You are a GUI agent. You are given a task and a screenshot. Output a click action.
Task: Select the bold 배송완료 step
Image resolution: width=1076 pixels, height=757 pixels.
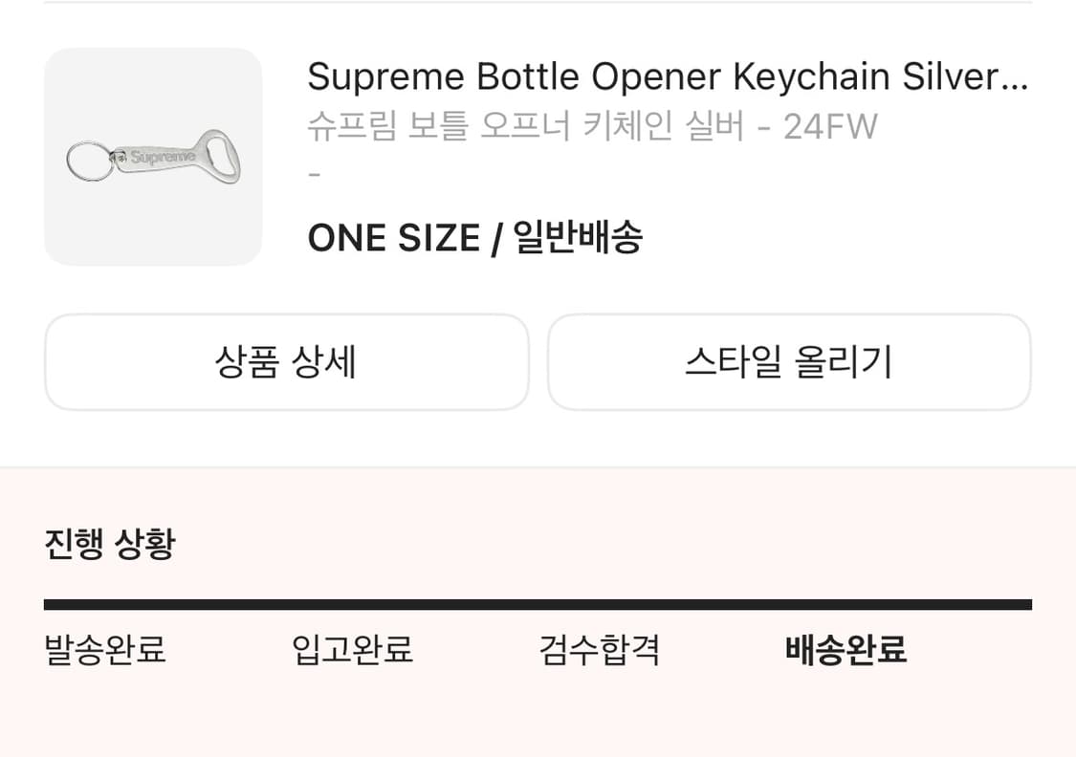[845, 650]
